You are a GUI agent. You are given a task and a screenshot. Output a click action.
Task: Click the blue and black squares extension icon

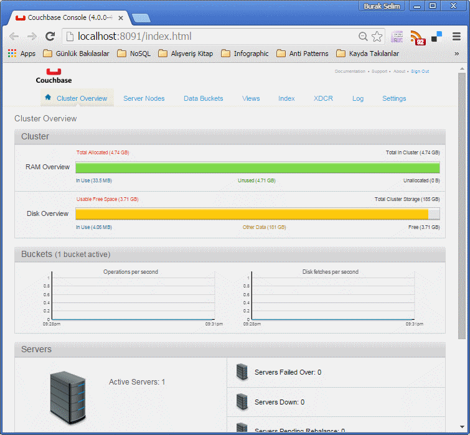[x=437, y=37]
